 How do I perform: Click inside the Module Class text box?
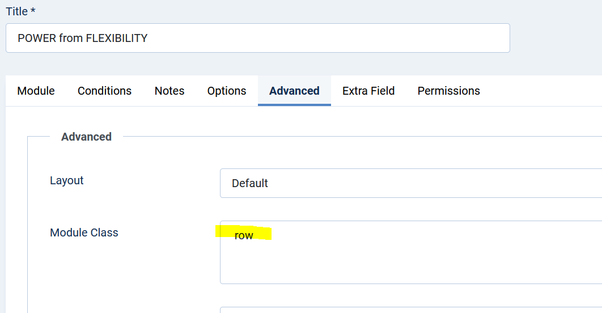point(410,252)
